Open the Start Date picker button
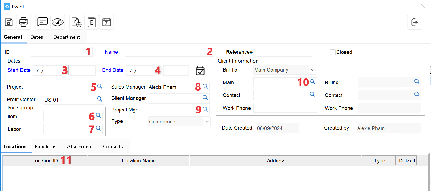Image resolution: width=431 pixels, height=191 pixels. click(x=65, y=70)
